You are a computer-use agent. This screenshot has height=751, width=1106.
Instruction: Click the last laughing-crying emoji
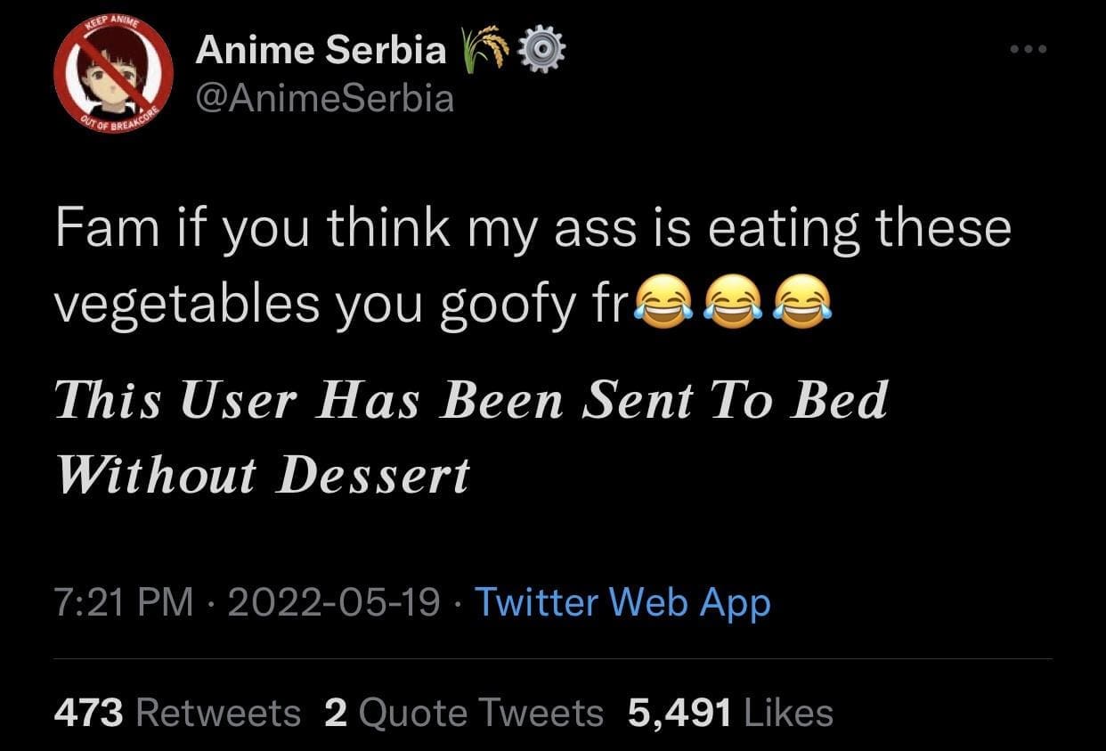pos(801,302)
